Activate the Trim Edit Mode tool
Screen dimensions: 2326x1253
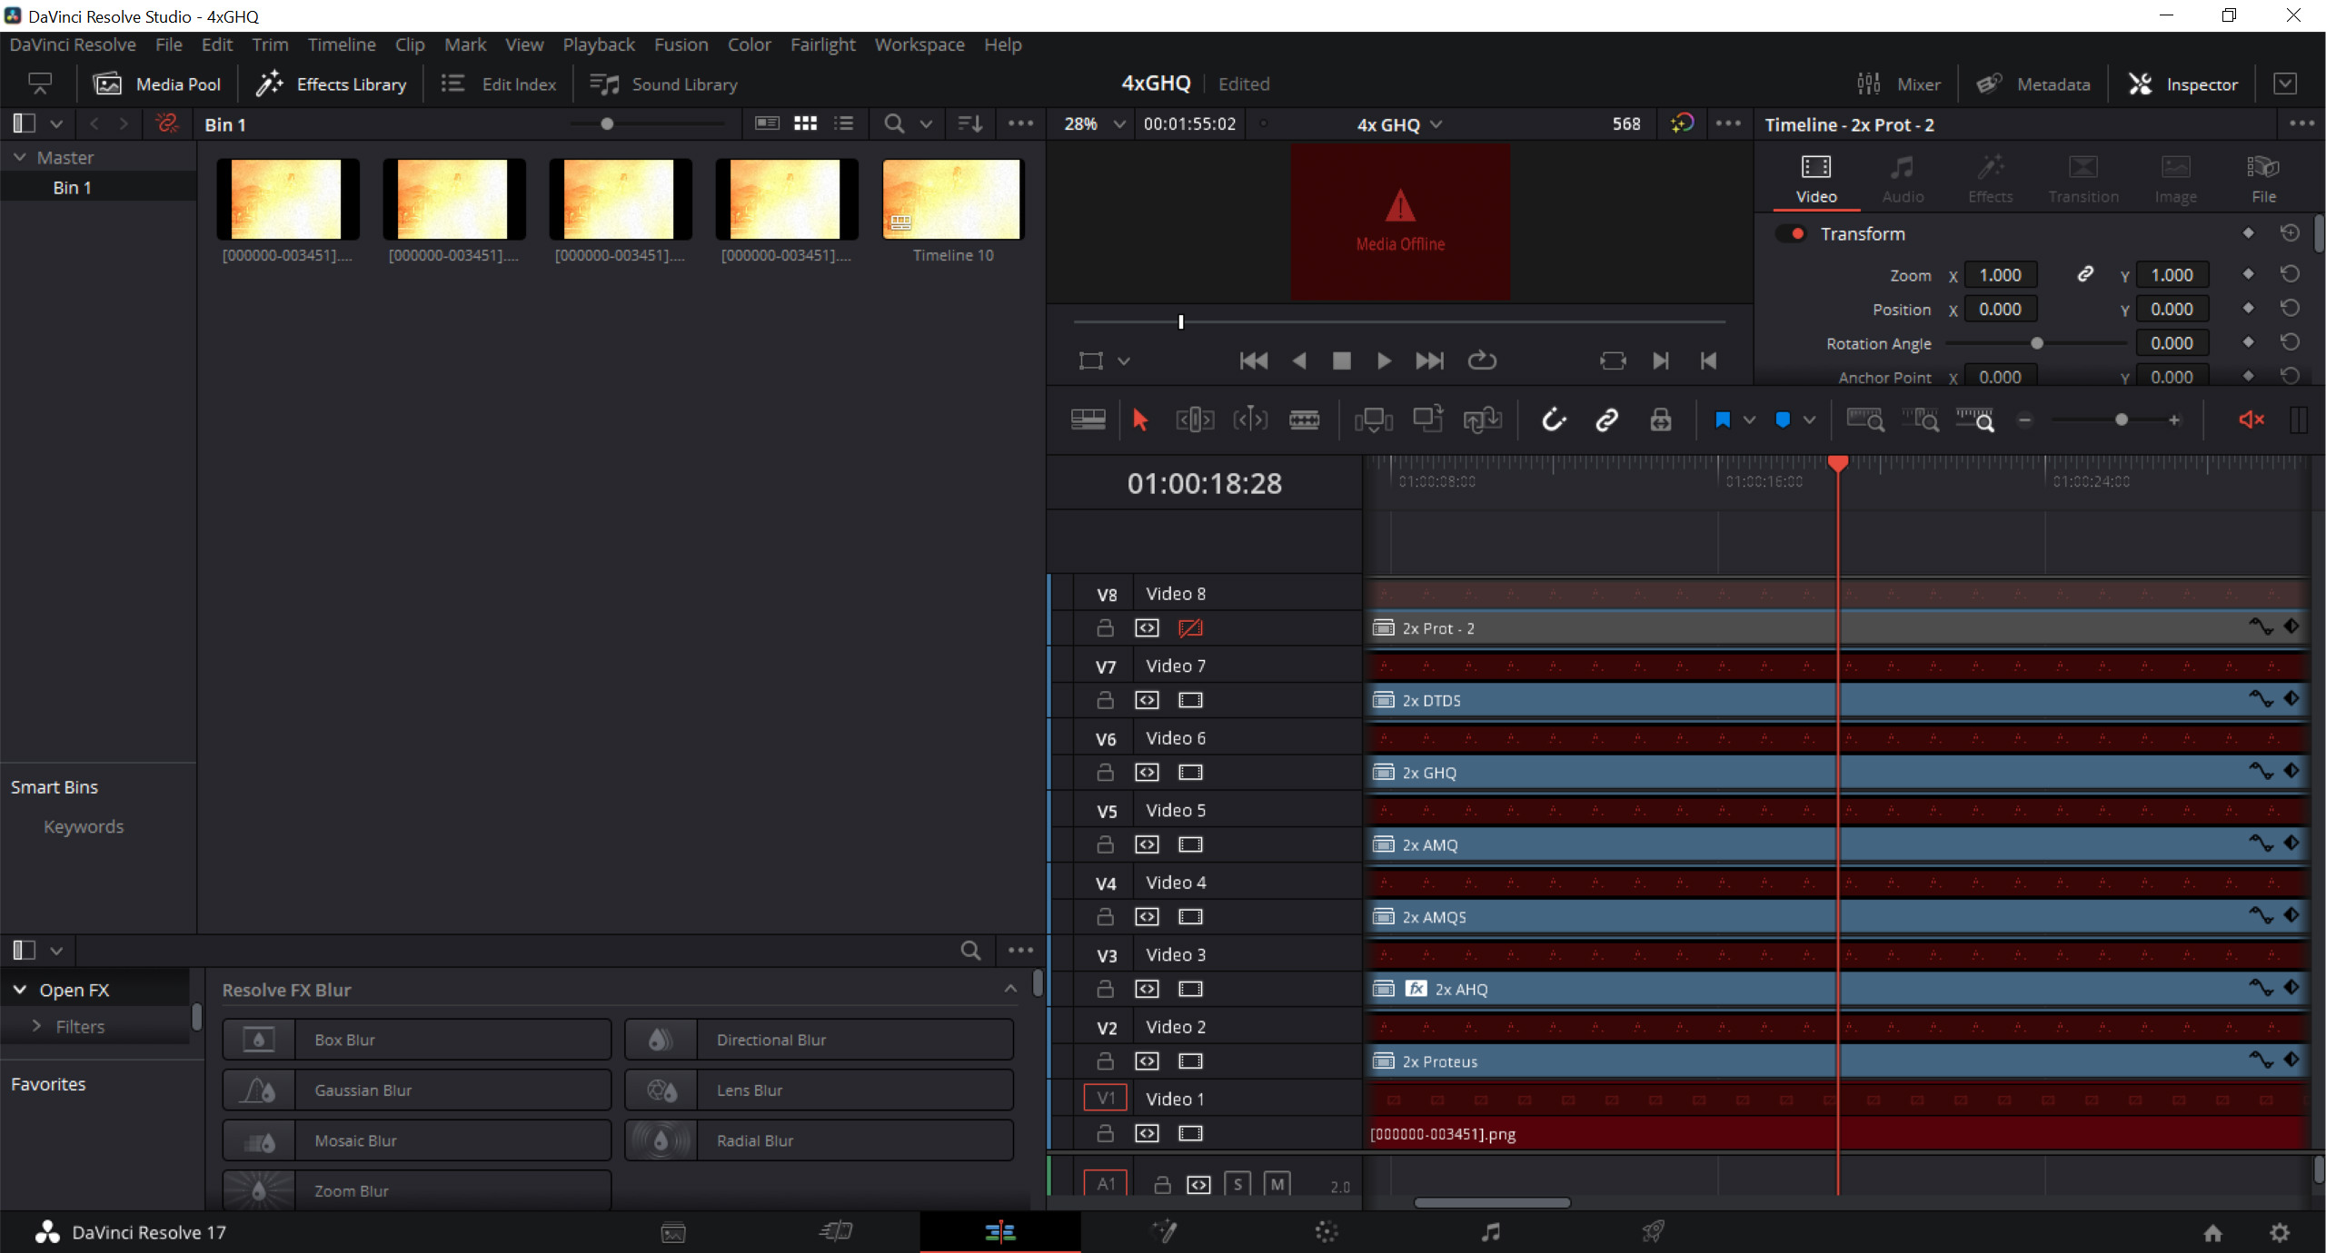click(x=1195, y=419)
